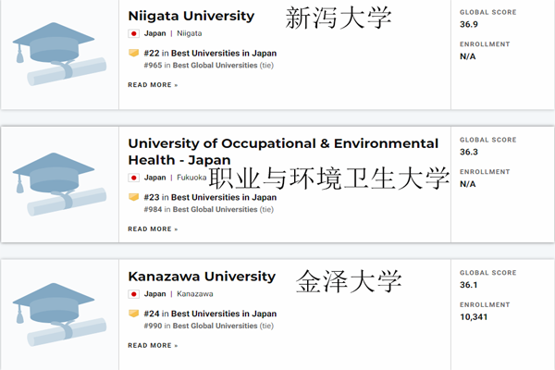
Task: Click the global score value 36.3
Action: 469,152
